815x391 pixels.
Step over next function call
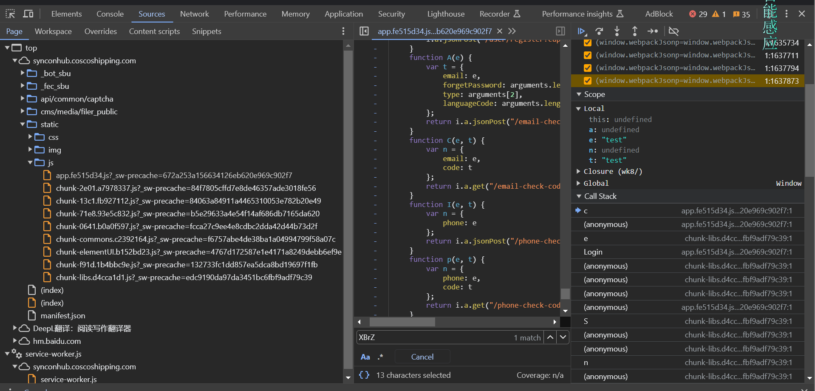pos(599,31)
